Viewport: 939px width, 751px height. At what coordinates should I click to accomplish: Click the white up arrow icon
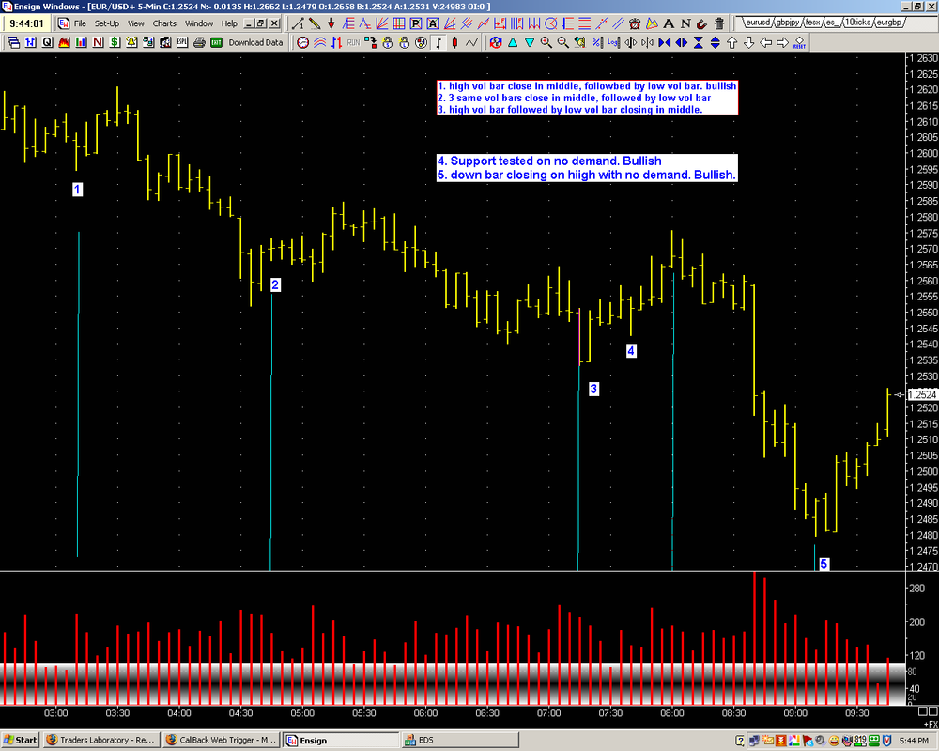(731, 42)
